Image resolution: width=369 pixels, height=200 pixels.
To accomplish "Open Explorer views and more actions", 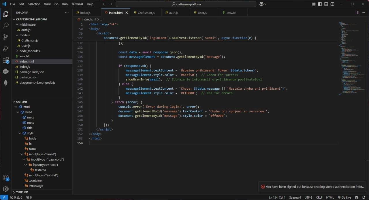I will (x=67, y=13).
